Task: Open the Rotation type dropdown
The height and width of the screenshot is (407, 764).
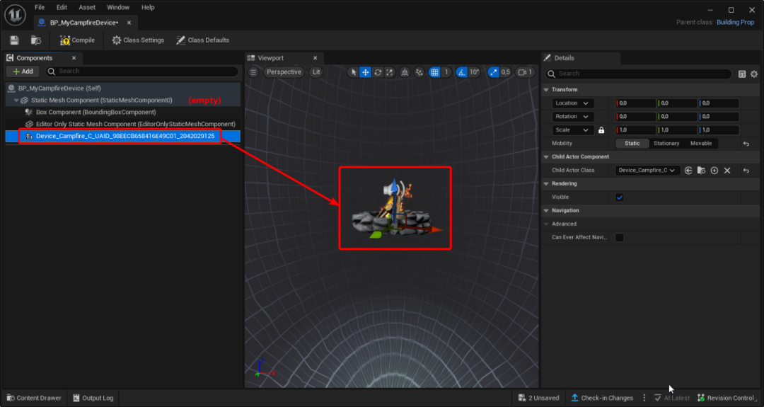Action: [x=572, y=117]
